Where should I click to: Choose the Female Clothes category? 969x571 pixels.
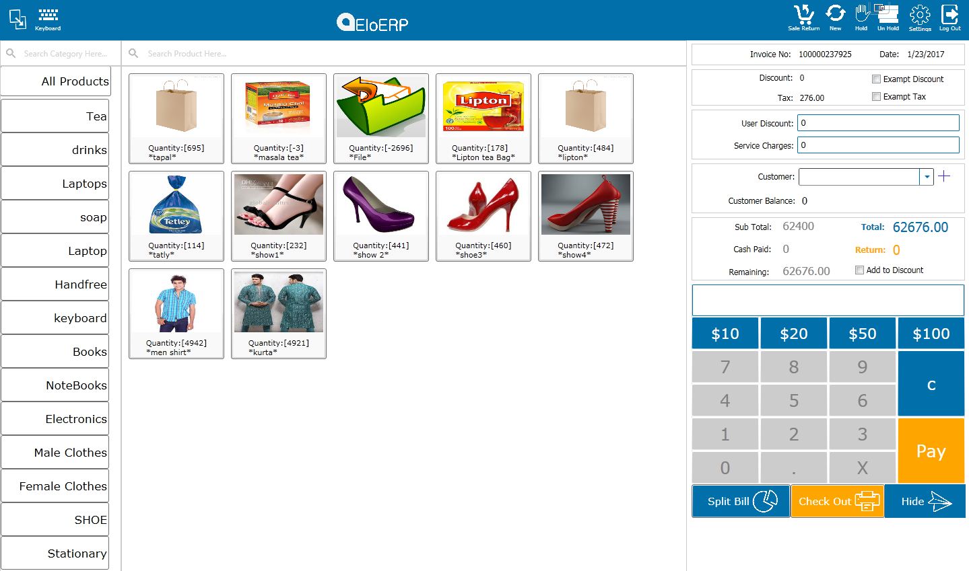(55, 486)
